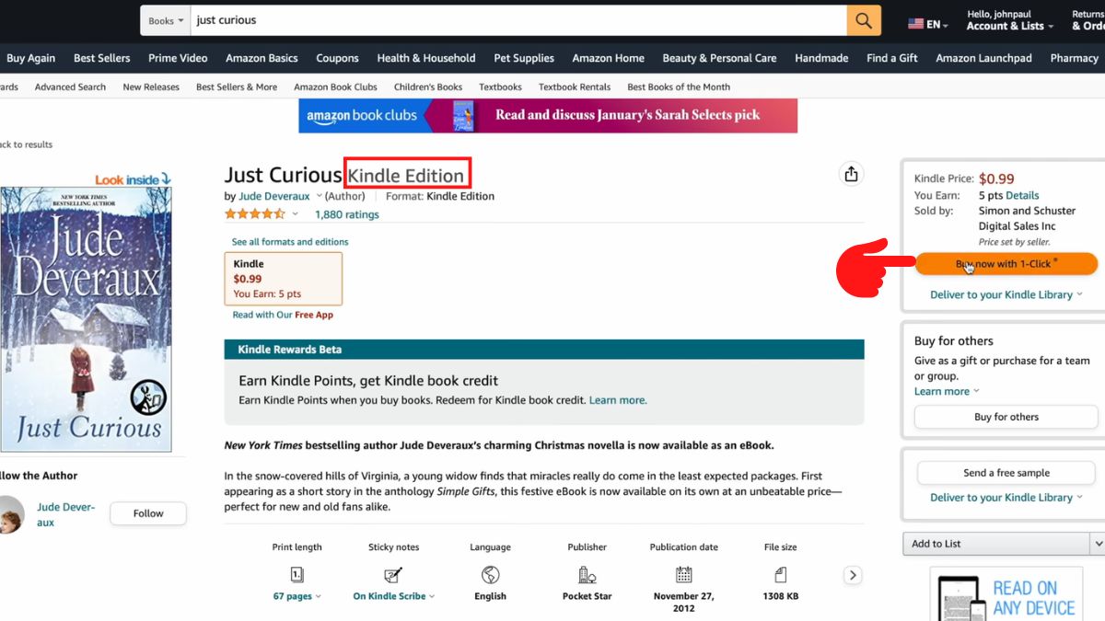Image resolution: width=1105 pixels, height=621 pixels.
Task: Click the publisher building icon
Action: [587, 575]
